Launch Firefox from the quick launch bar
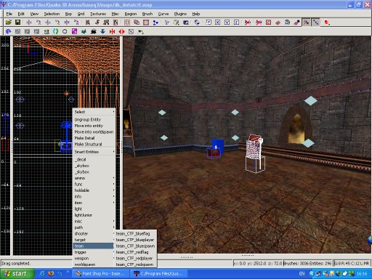Viewport: 372px width, 279px height. tap(51, 274)
